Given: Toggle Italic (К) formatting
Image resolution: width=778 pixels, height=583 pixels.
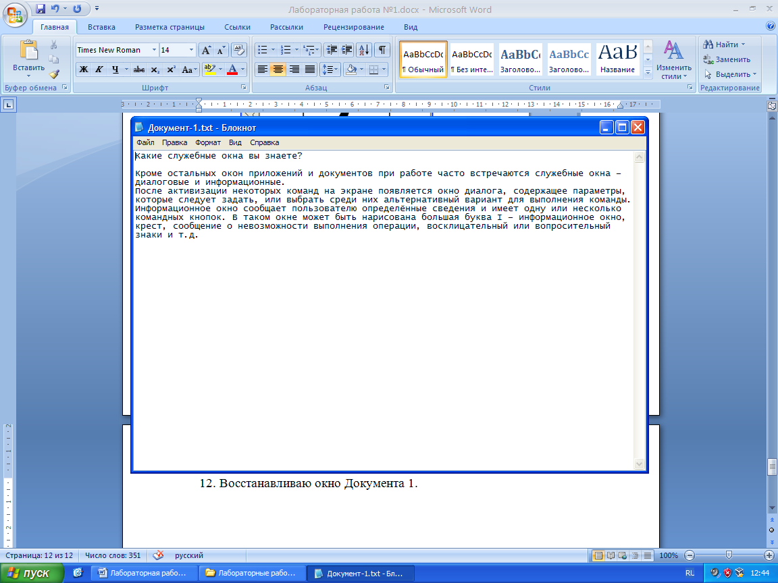Looking at the screenshot, I should 99,70.
